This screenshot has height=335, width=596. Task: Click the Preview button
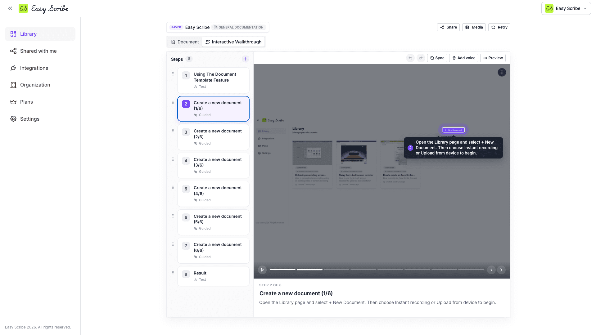[493, 58]
